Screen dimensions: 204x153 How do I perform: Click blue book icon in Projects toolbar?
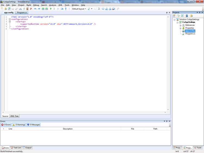187,16
